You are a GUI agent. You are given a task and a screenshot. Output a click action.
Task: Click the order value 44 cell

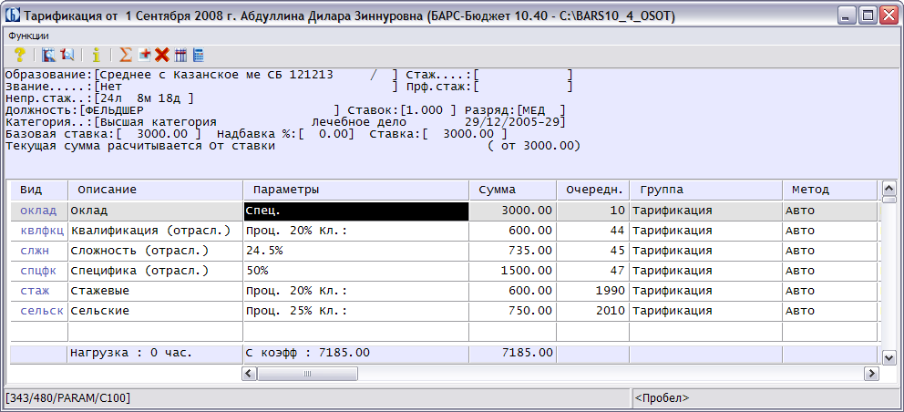(x=592, y=231)
